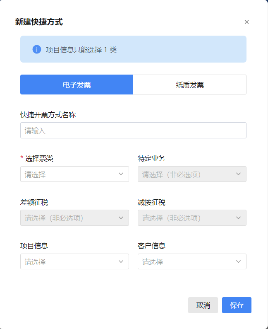Open the 项目信息 select box

click(x=74, y=261)
